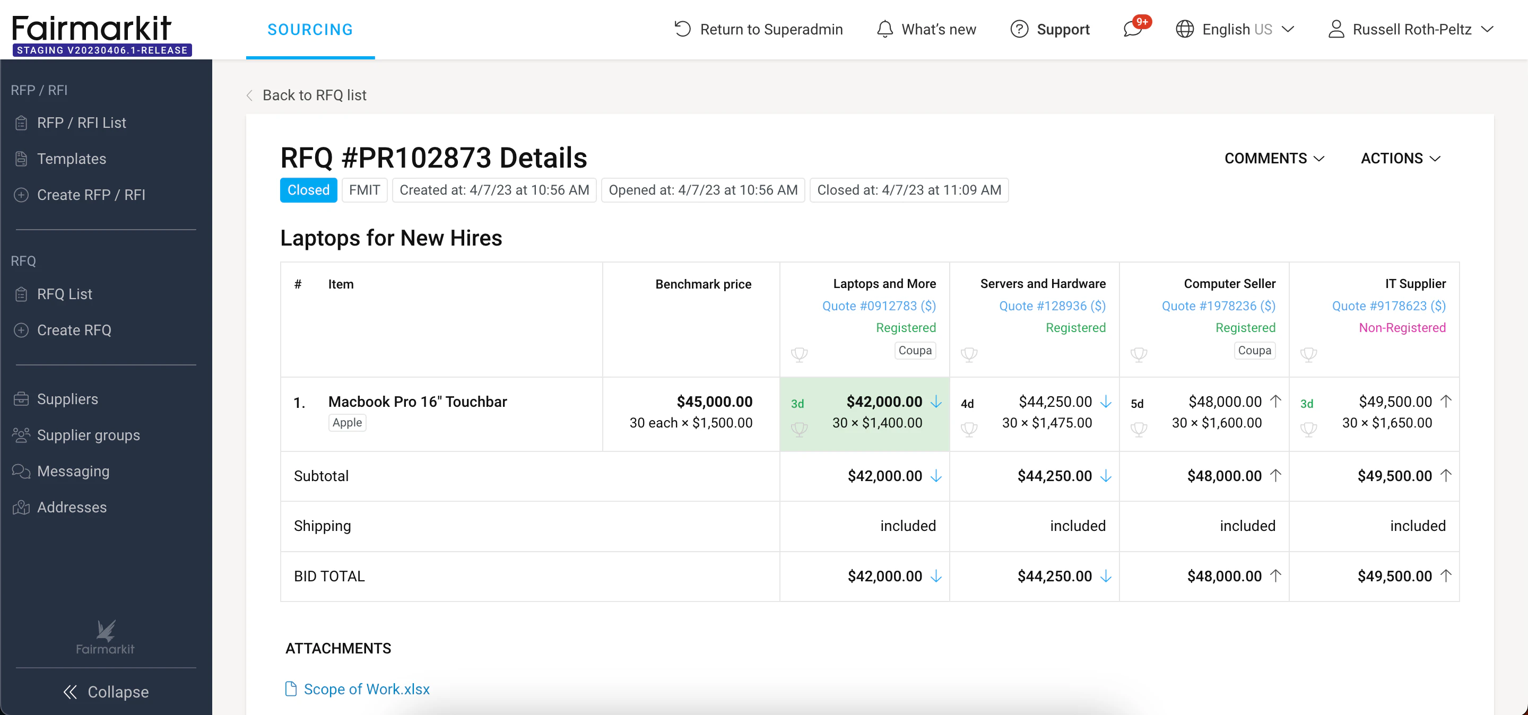Select the Suppliers icon in the sidebar
The height and width of the screenshot is (715, 1528).
(21, 399)
